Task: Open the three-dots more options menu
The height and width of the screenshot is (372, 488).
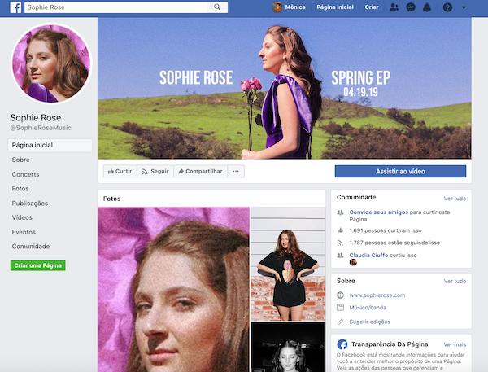Action: pyautogui.click(x=237, y=171)
